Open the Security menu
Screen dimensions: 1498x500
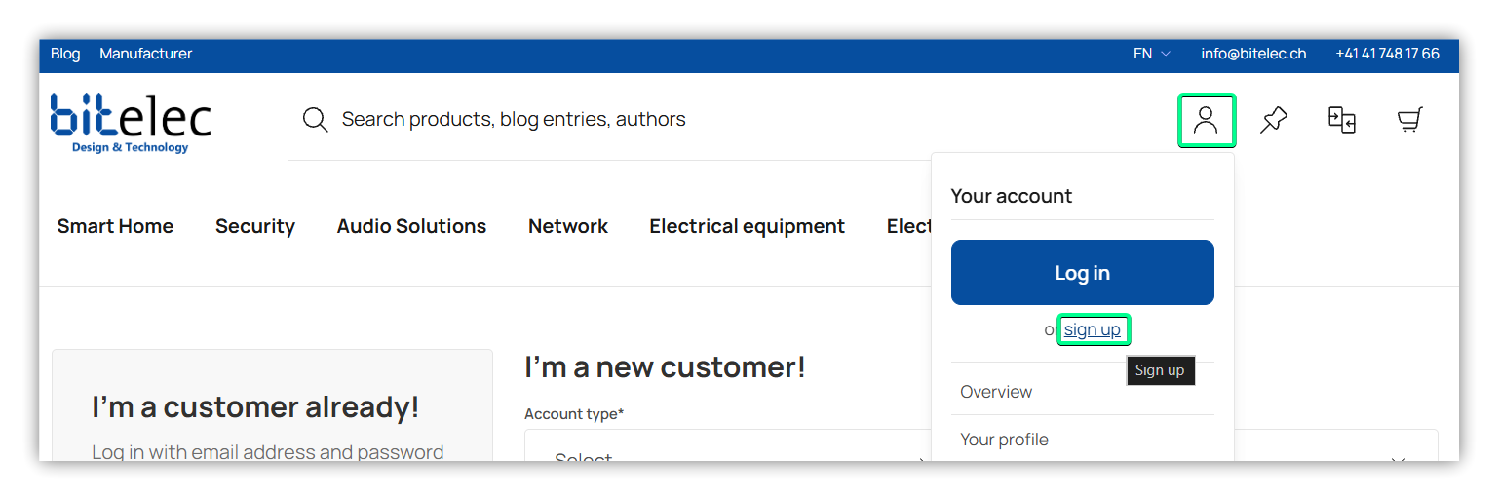point(255,226)
